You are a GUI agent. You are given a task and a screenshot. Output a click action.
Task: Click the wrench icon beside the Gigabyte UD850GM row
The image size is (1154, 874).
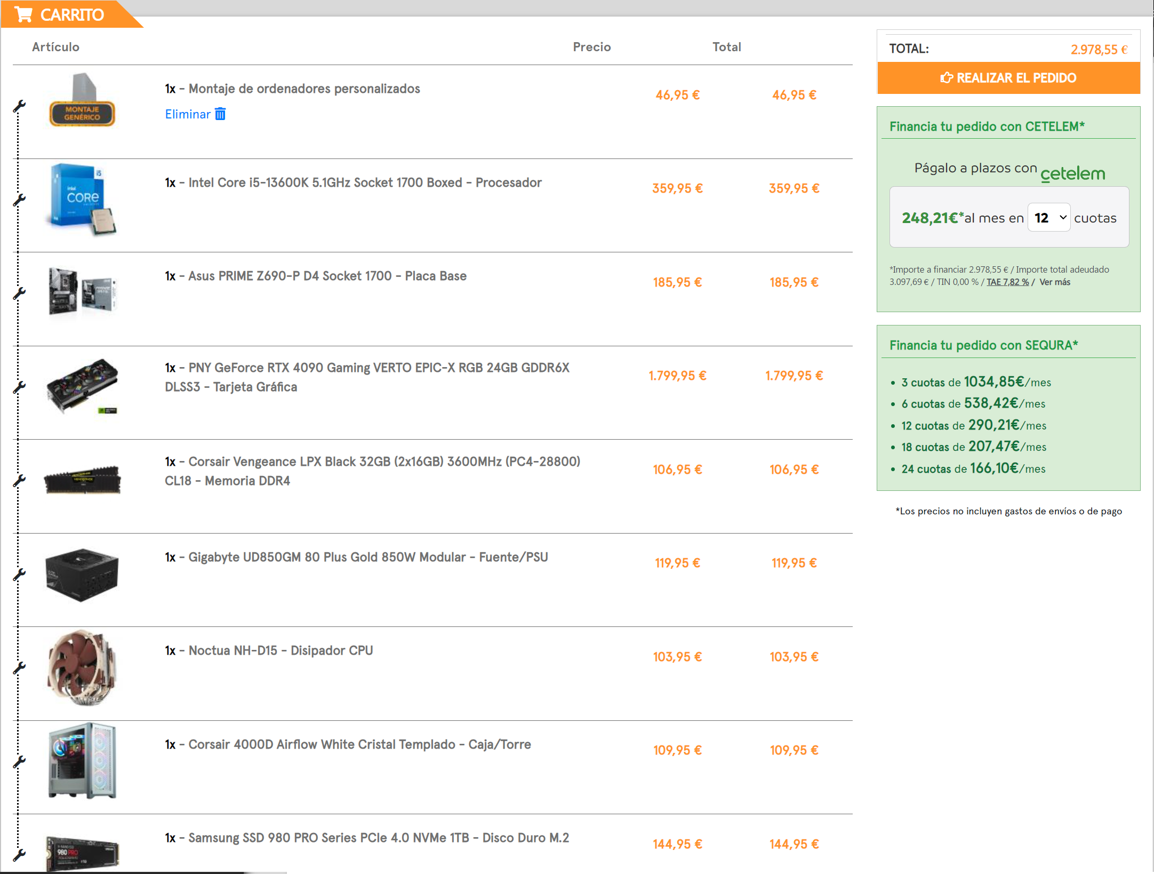(x=19, y=575)
